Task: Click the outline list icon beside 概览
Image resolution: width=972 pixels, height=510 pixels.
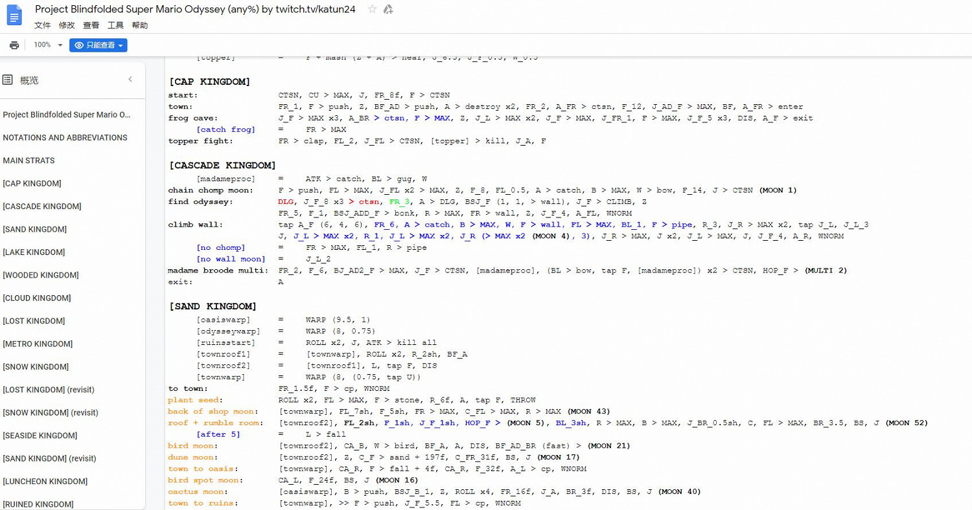Action: 8,80
